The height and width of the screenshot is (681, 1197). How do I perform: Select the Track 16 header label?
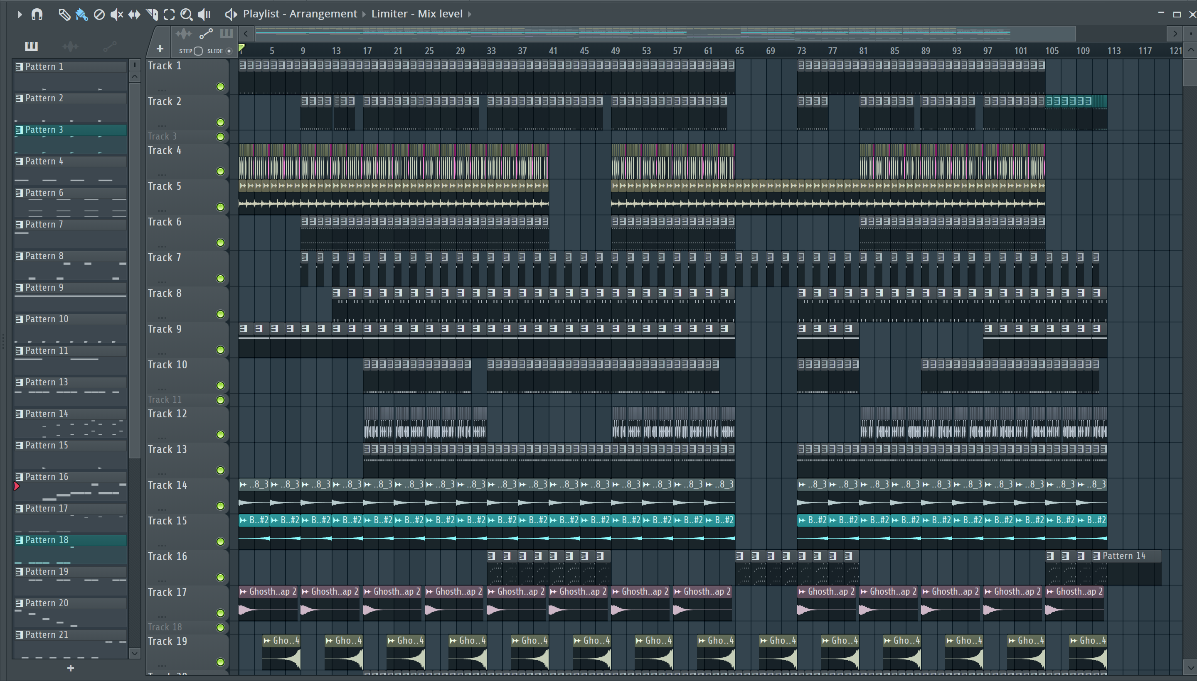[167, 556]
